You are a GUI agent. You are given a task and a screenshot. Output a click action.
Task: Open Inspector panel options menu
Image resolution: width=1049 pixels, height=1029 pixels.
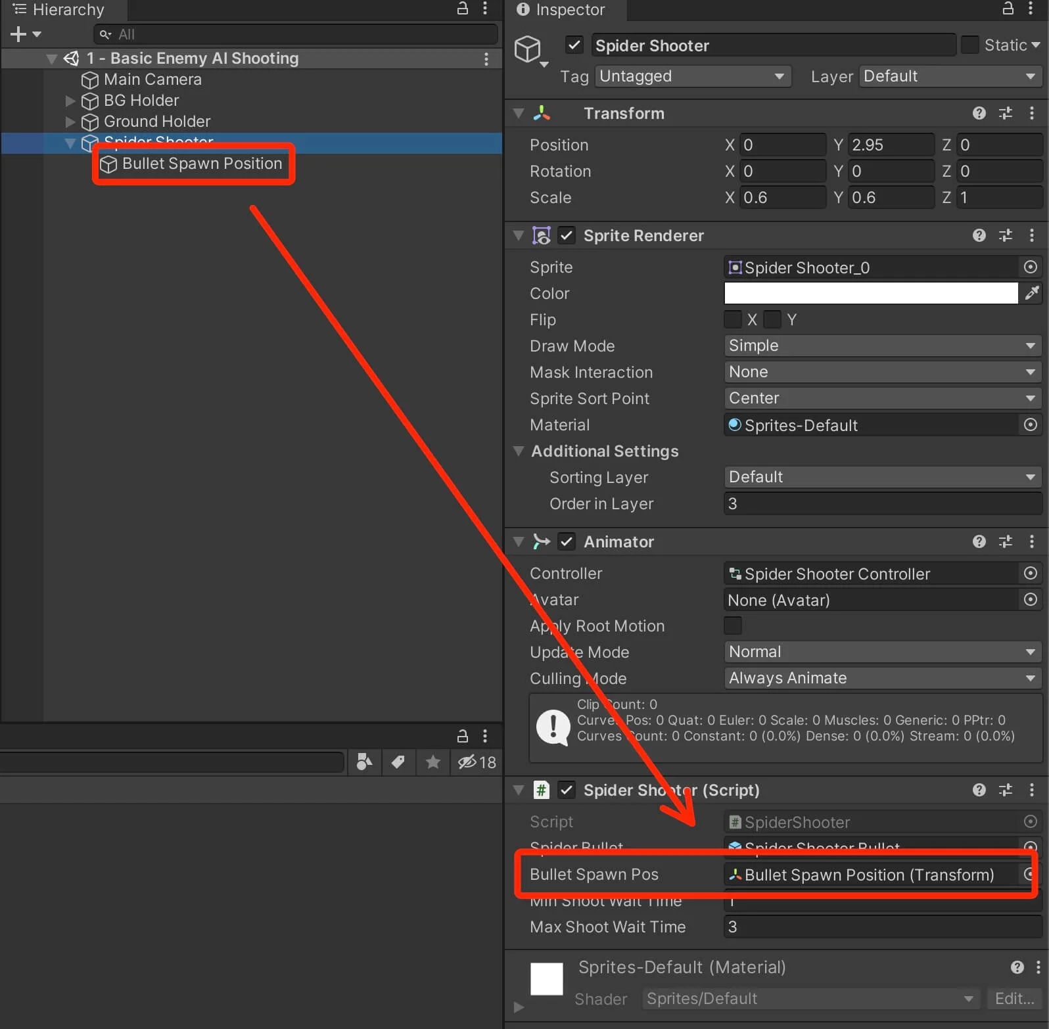pos(1030,9)
